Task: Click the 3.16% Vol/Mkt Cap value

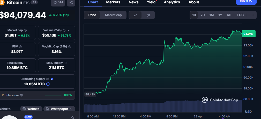Action: tap(56, 52)
